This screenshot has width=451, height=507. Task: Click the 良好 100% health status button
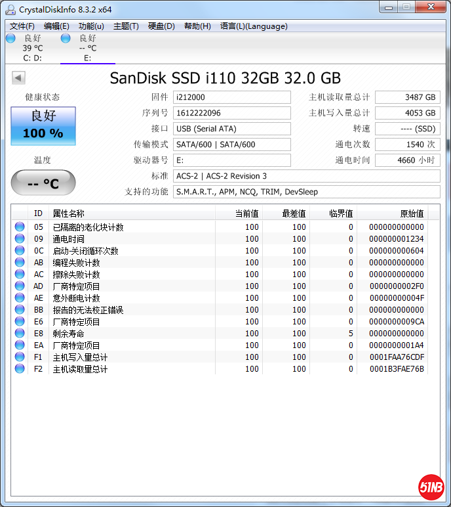43,125
